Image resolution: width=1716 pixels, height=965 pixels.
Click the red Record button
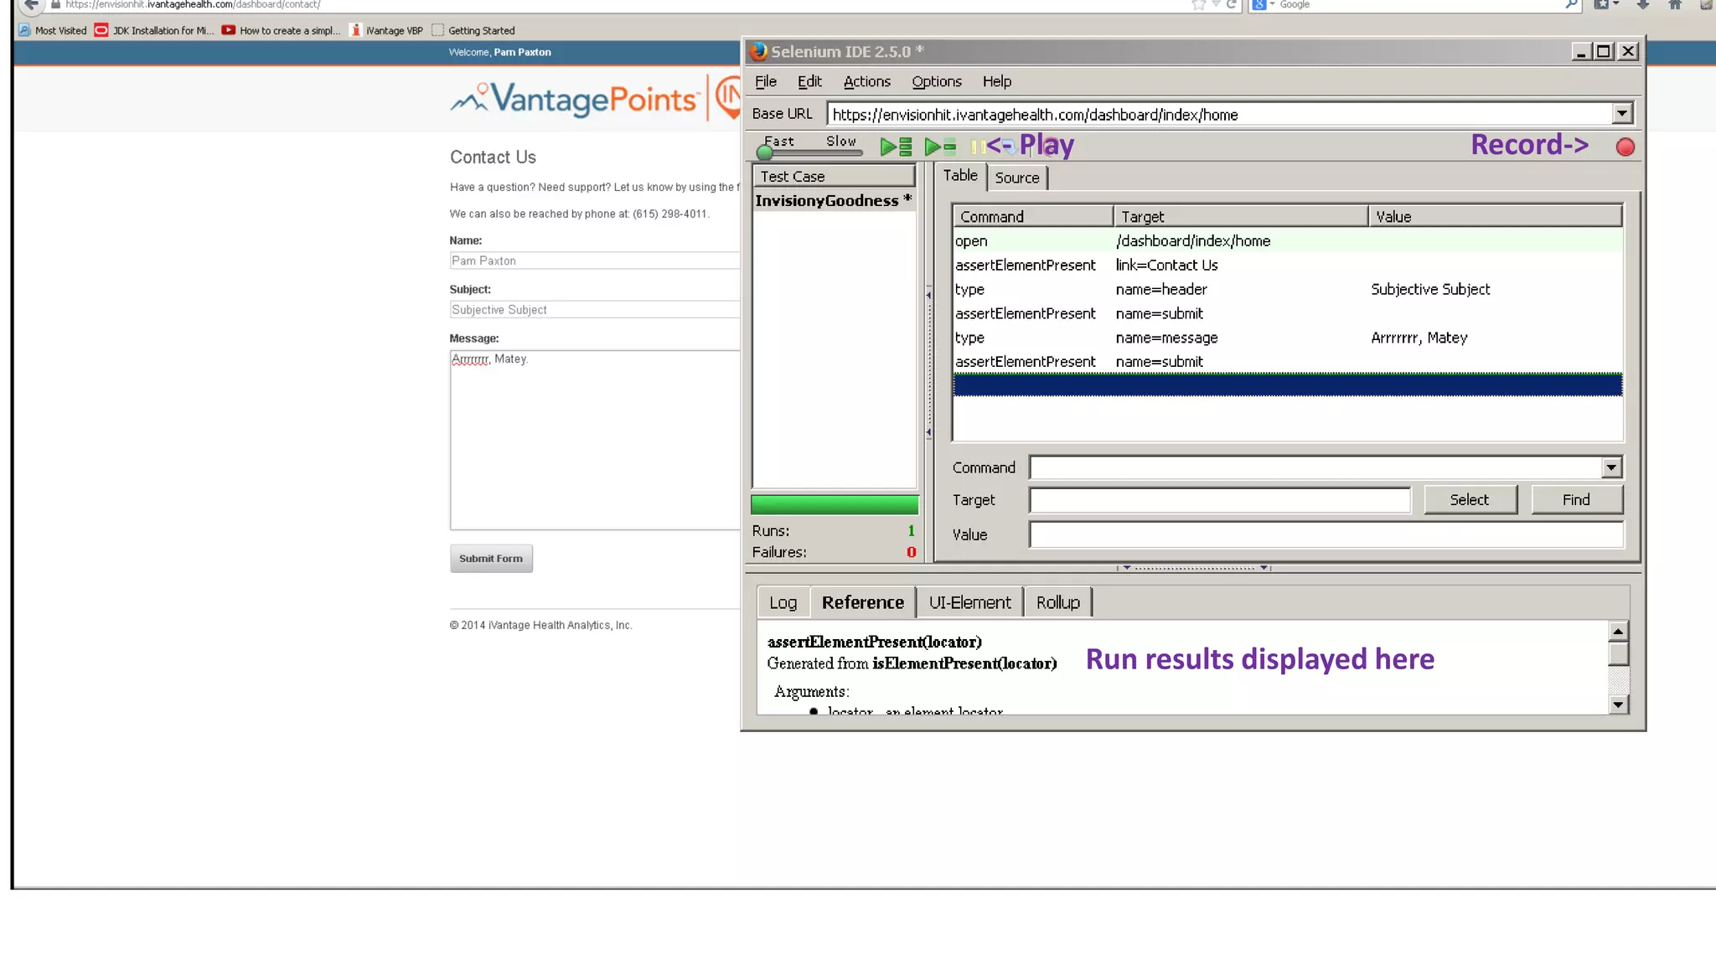click(x=1625, y=147)
